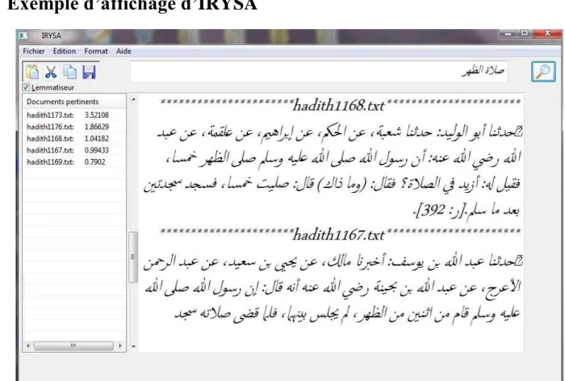This screenshot has width=565, height=381.
Task: Click the Paste clipboard icon
Action: coord(32,72)
